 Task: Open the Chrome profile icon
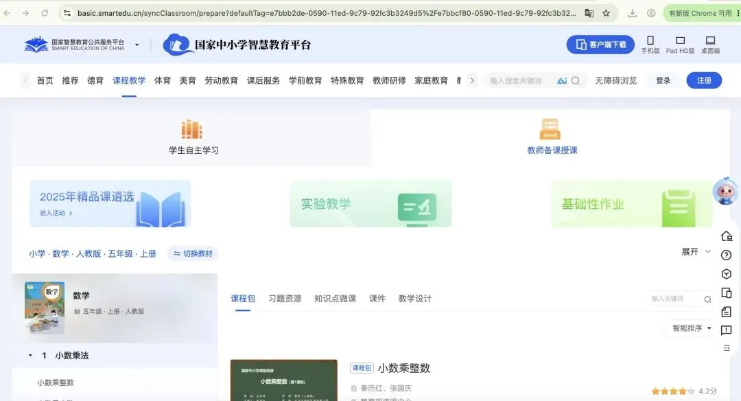(x=651, y=13)
